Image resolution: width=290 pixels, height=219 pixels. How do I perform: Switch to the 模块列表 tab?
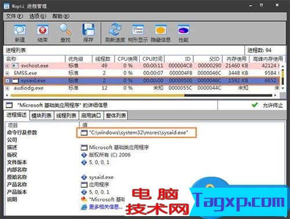41,115
